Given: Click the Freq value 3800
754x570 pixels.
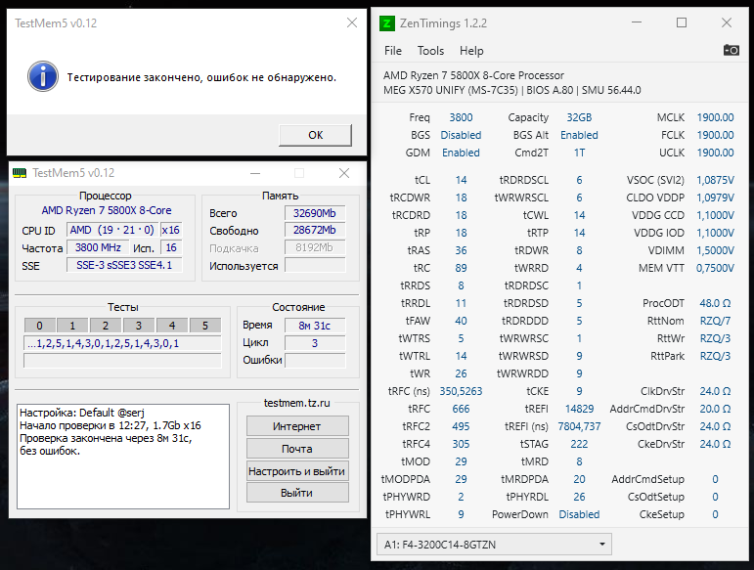Looking at the screenshot, I should pyautogui.click(x=462, y=117).
